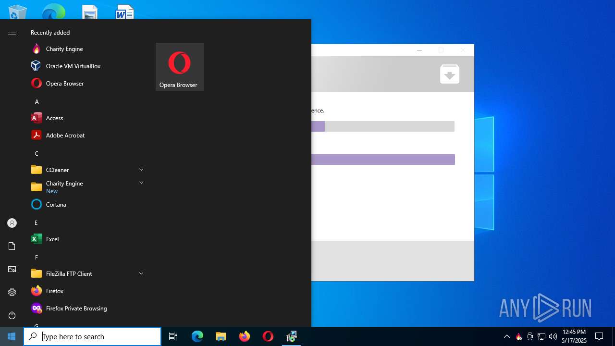The height and width of the screenshot is (346, 615).
Task: Click the lower installer progress bar
Action: (383, 160)
